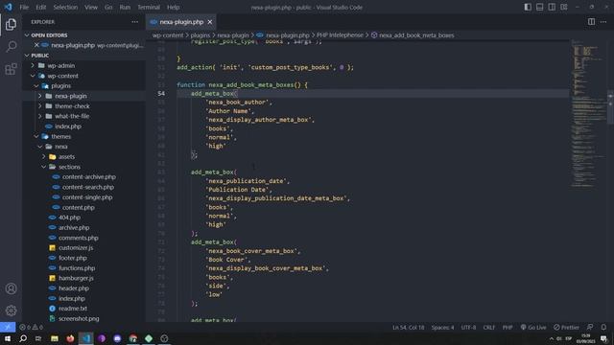Open the Manage gear icon
The height and width of the screenshot is (345, 614).
(11, 310)
